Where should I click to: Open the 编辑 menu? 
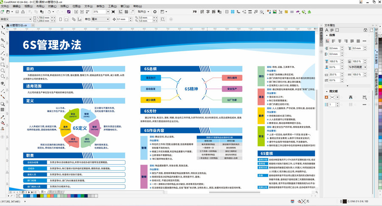(x=17, y=6)
